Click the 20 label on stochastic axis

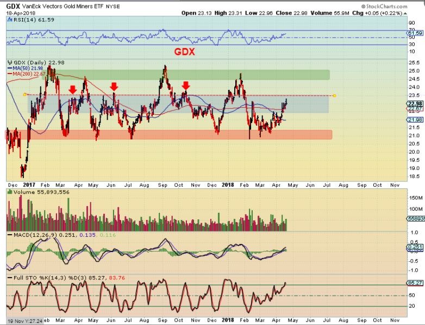(x=412, y=306)
